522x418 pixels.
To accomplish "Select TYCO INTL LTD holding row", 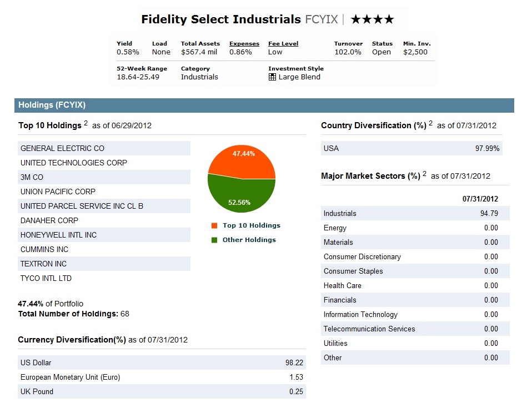I will click(x=104, y=278).
